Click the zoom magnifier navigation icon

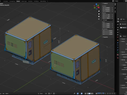[x=99, y=11]
